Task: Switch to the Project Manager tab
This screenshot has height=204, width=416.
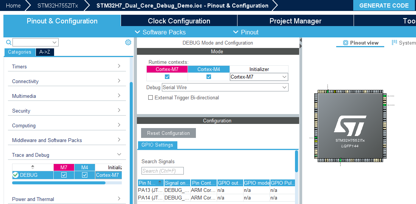Action: pos(296,21)
